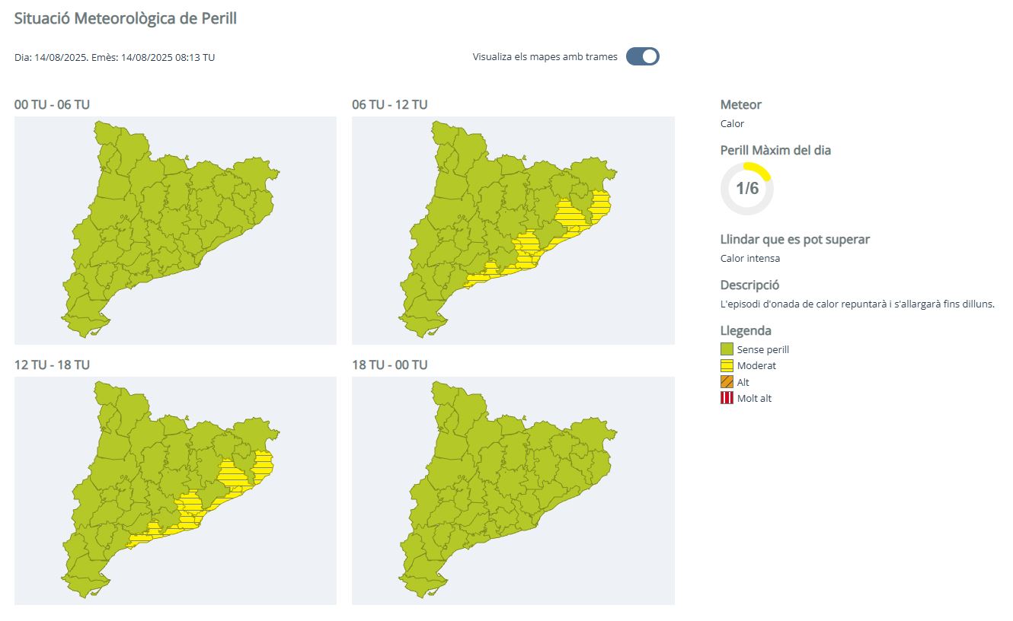The image size is (1013, 621).
Task: Open the 00 TU - 06 TU map
Action: pyautogui.click(x=175, y=230)
